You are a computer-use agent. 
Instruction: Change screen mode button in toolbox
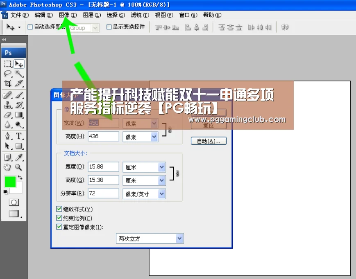pyautogui.click(x=14, y=214)
